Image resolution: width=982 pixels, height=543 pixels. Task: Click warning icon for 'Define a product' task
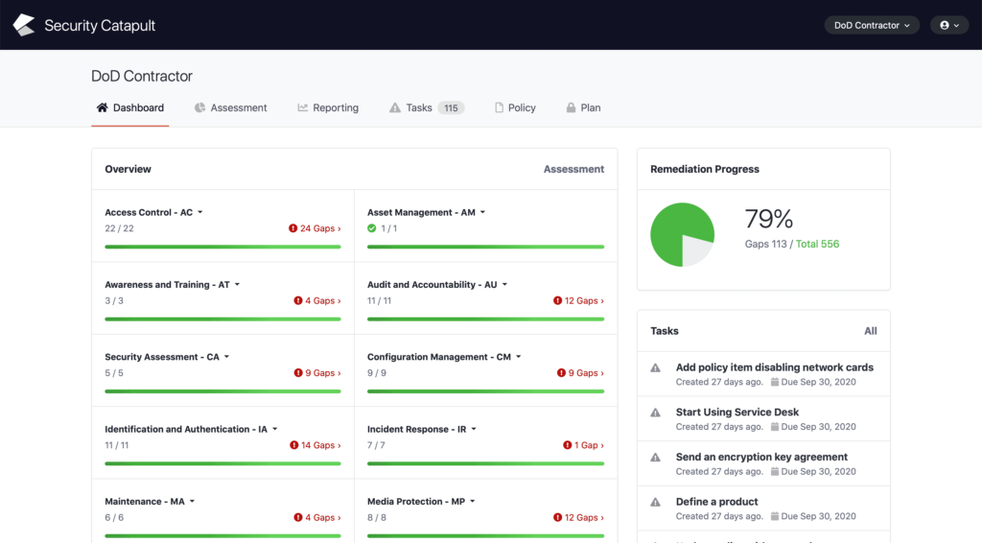(x=655, y=503)
